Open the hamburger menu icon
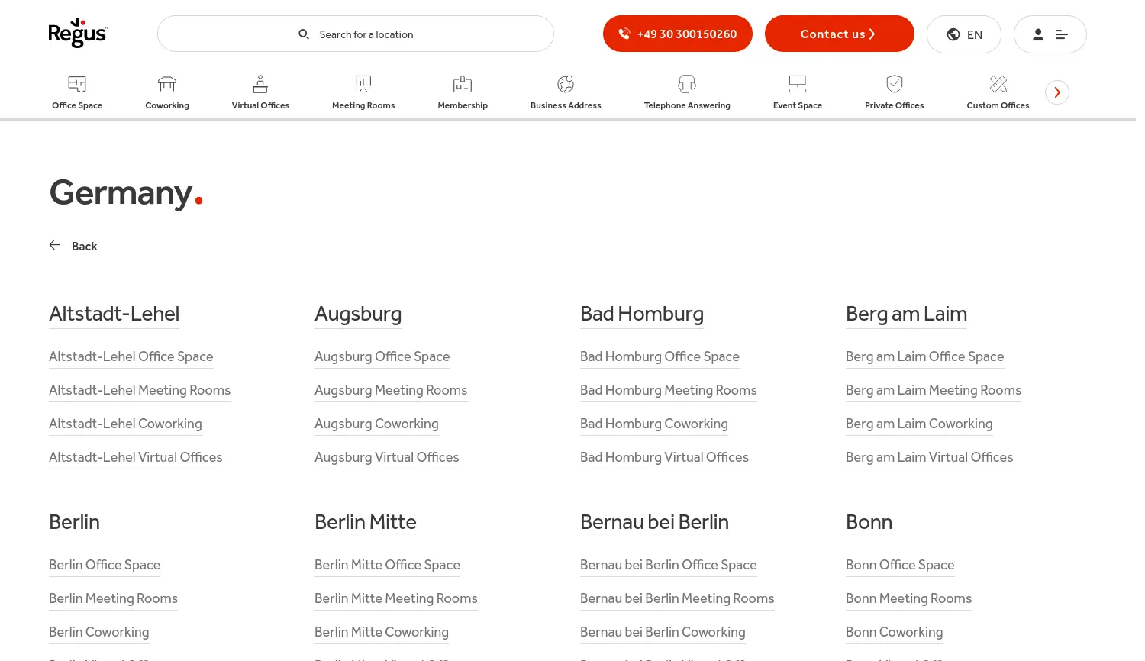Screen dimensions: 1145x661 pos(1062,34)
